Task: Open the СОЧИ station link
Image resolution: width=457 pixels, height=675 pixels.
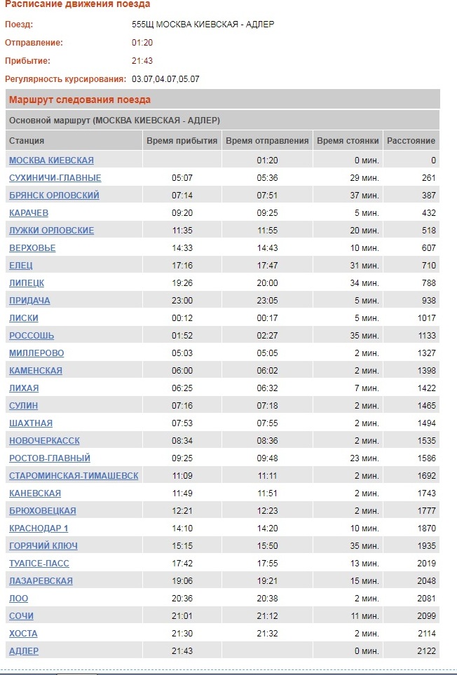Action: 21,616
